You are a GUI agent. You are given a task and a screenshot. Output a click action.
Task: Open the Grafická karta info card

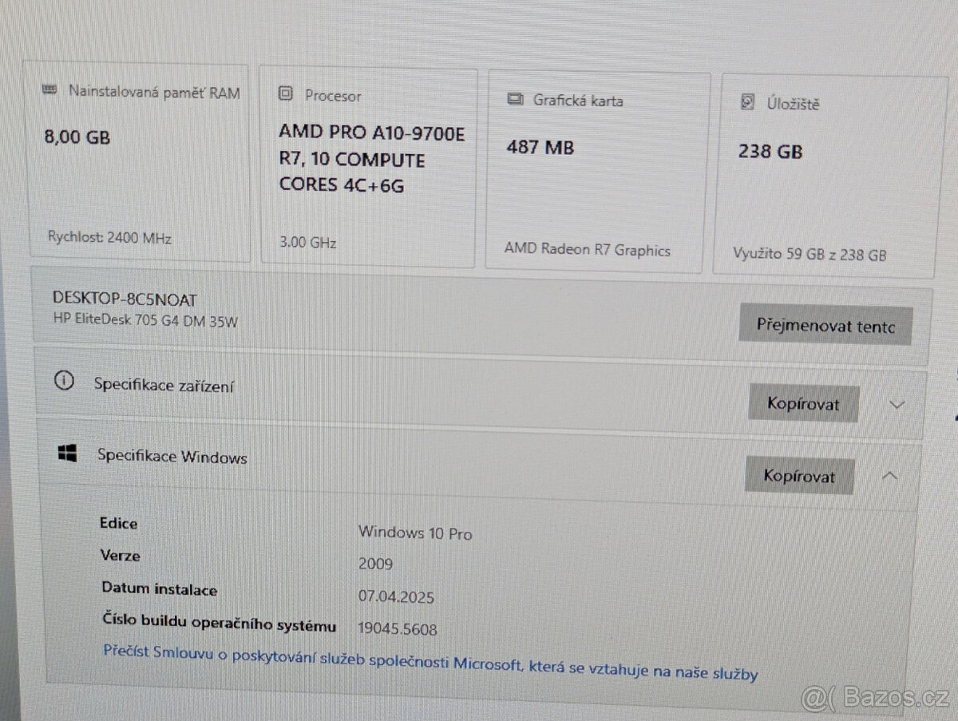[598, 171]
